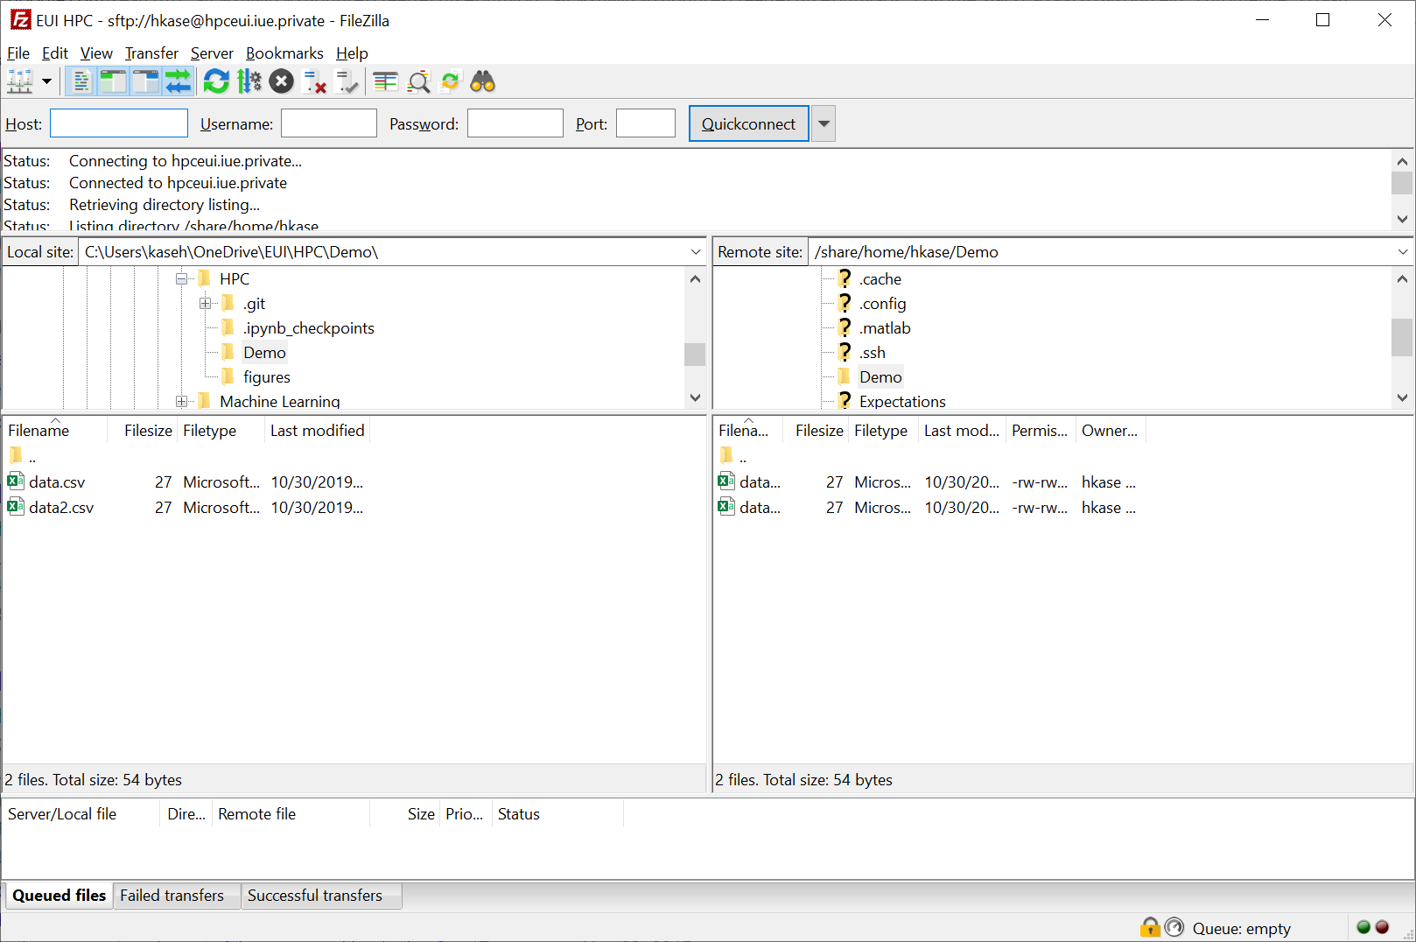Select local file data2.csv
The height and width of the screenshot is (942, 1416).
click(x=61, y=508)
